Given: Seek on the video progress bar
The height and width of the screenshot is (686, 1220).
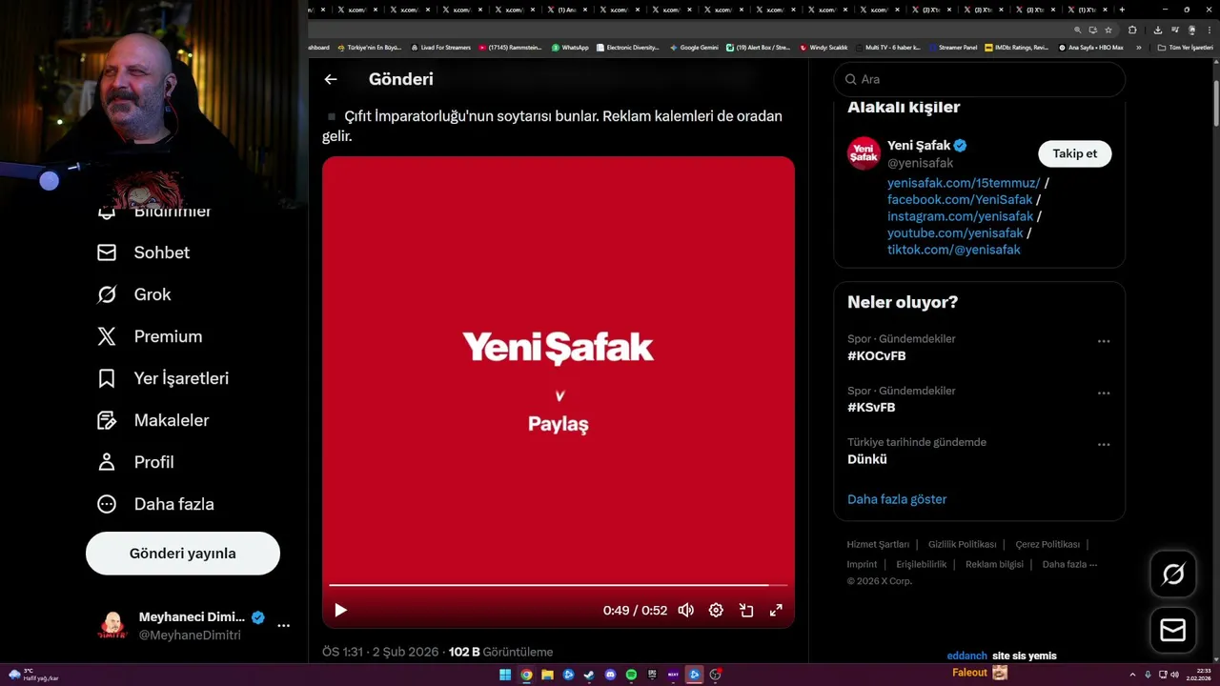Looking at the screenshot, I should 558,585.
